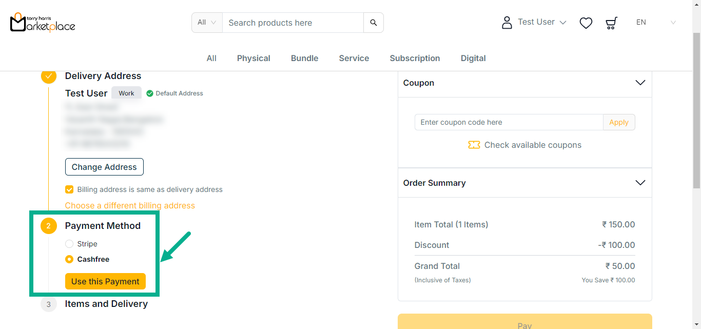Open the All search category dropdown
The width and height of the screenshot is (701, 329).
(207, 23)
